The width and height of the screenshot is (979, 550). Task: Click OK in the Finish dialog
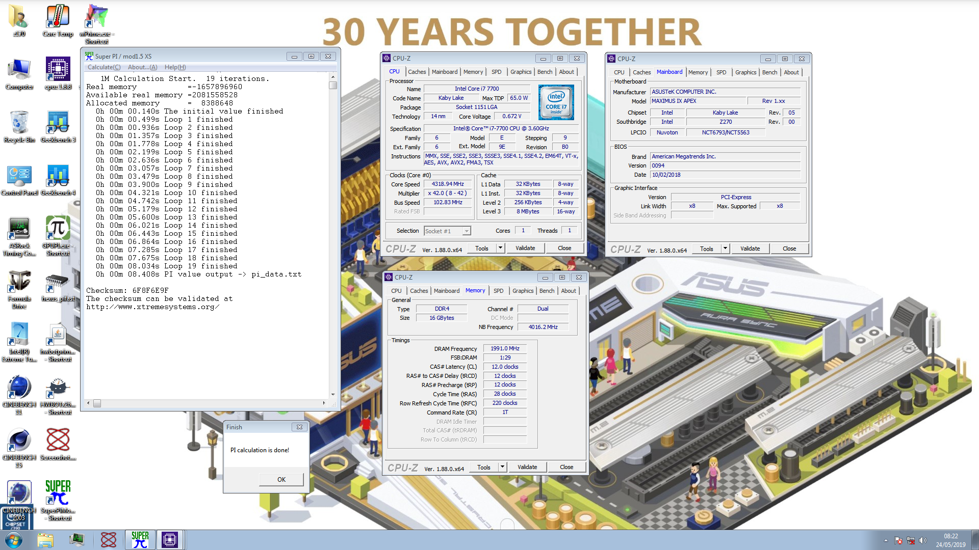tap(281, 479)
